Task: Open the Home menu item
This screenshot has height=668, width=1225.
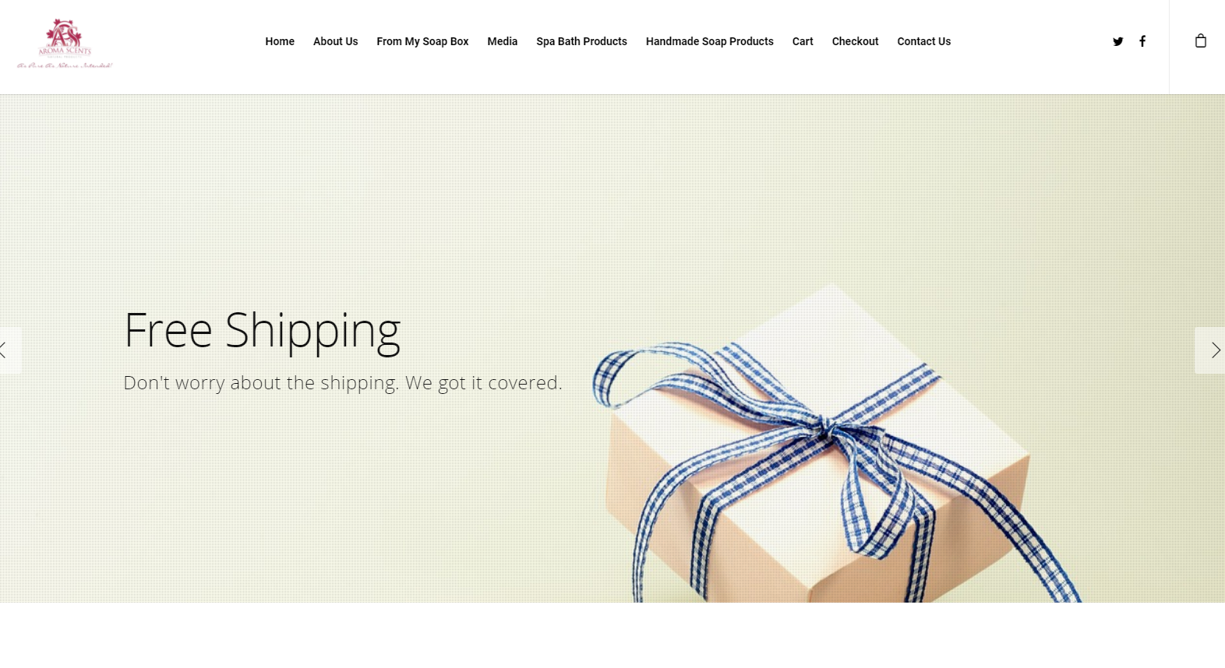Action: (x=280, y=41)
